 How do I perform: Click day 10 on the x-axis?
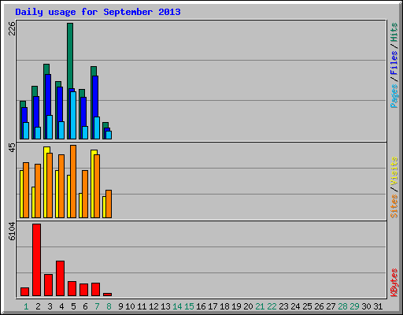click(x=130, y=306)
